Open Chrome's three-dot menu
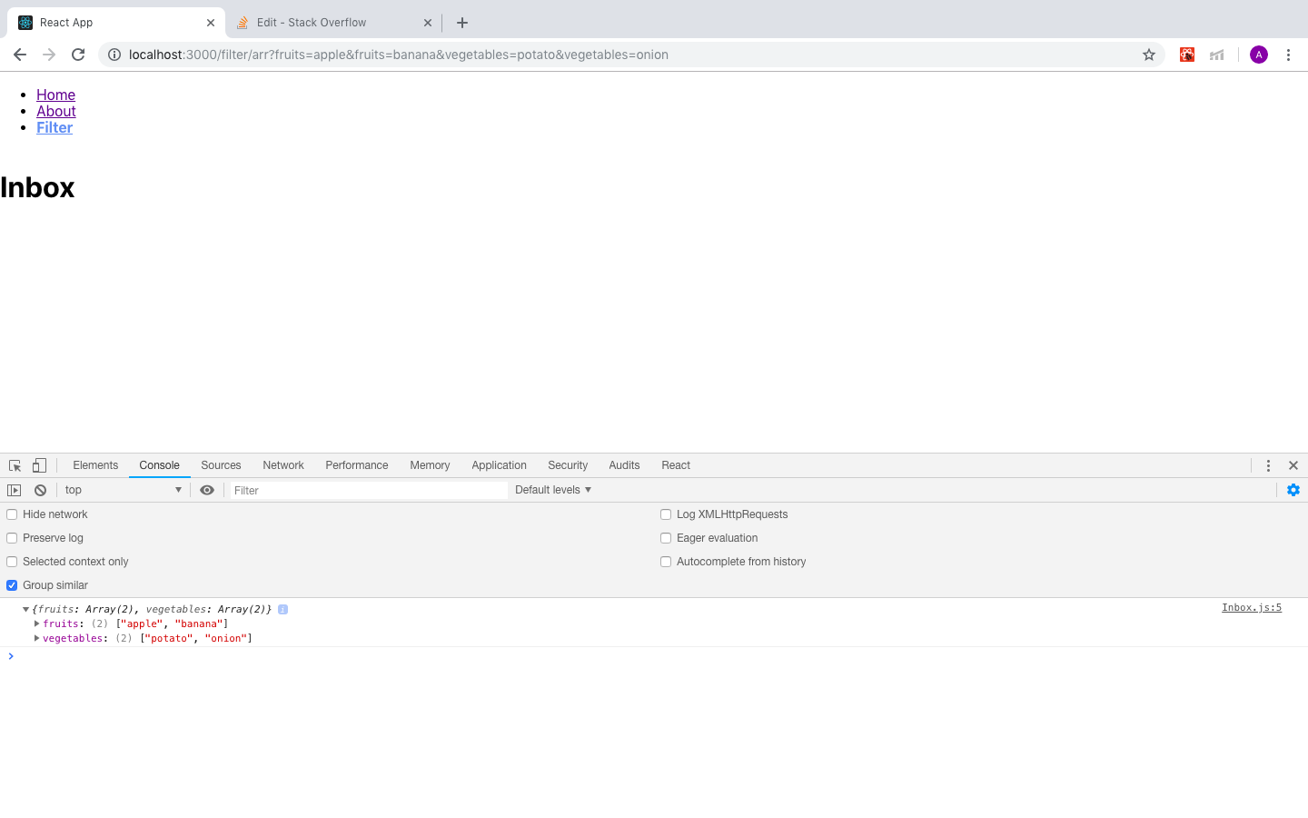 [x=1288, y=55]
